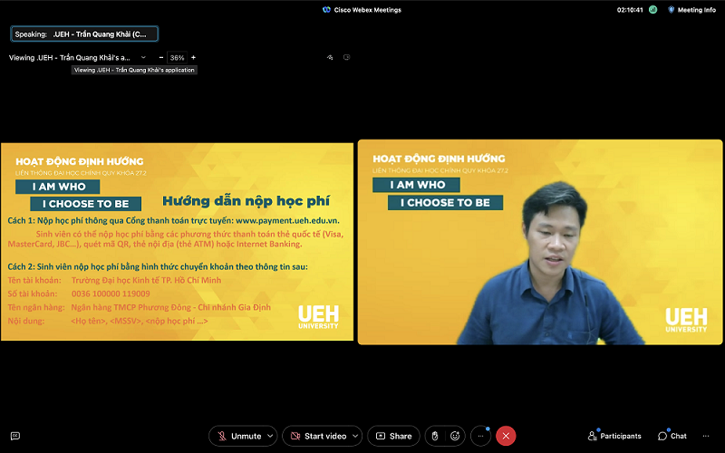Viewport: 725px width, 453px height.
Task: Click the Speaking indicator box
Action: tap(84, 34)
